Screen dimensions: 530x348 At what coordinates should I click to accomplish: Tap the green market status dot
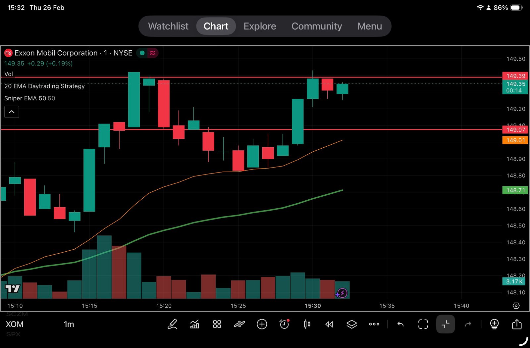[142, 53]
